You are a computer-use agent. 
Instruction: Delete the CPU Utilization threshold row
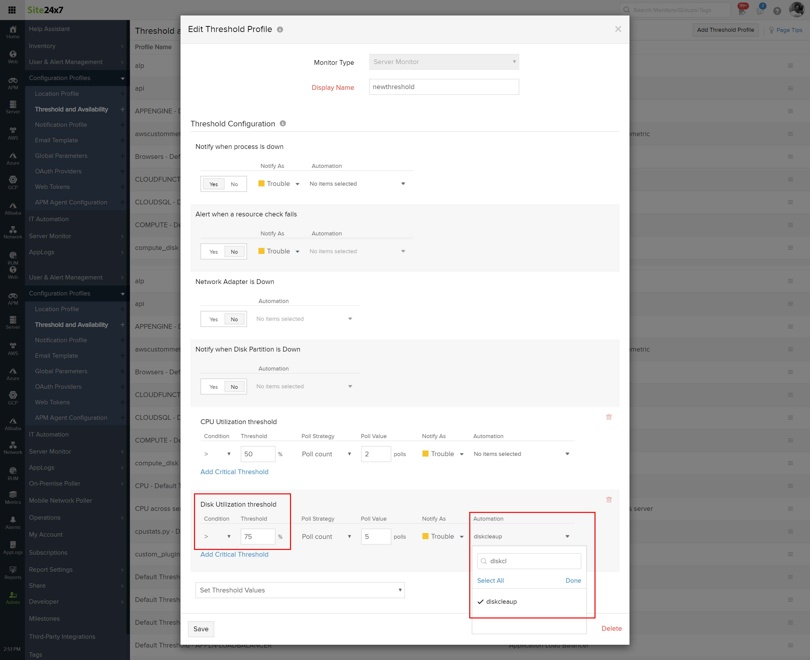pos(609,417)
